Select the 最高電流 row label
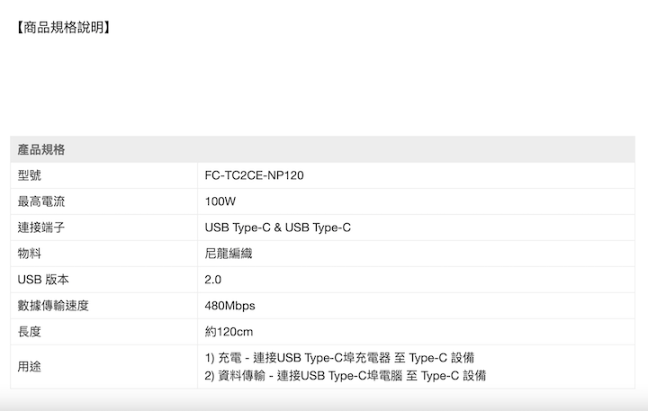This screenshot has height=411, width=648. (41, 201)
